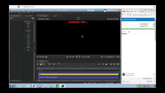Click the timeline playhead marker at start
This screenshot has height=93, width=165.
39,68
